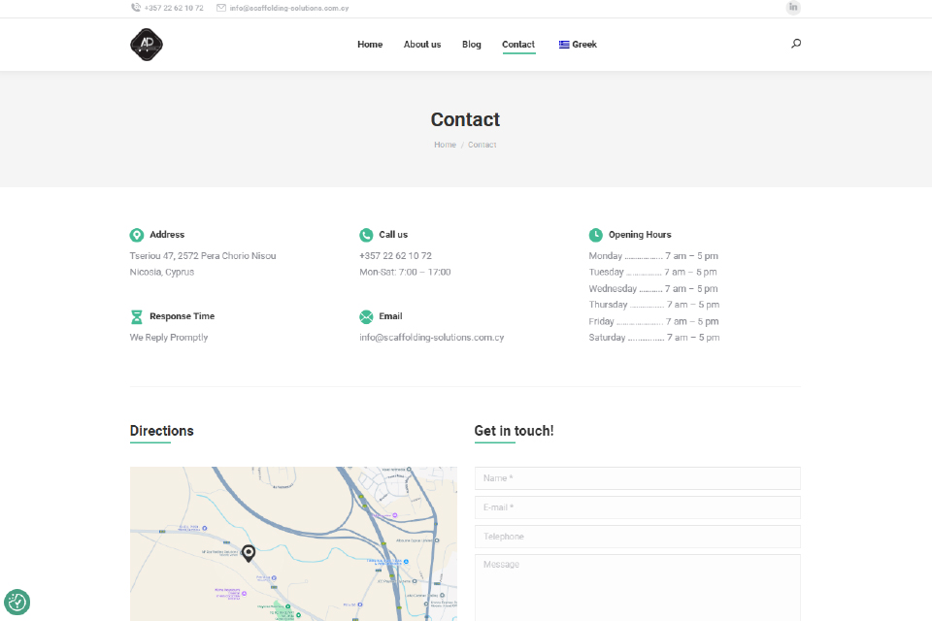
Task: Click the green Email envelope icon
Action: point(366,316)
